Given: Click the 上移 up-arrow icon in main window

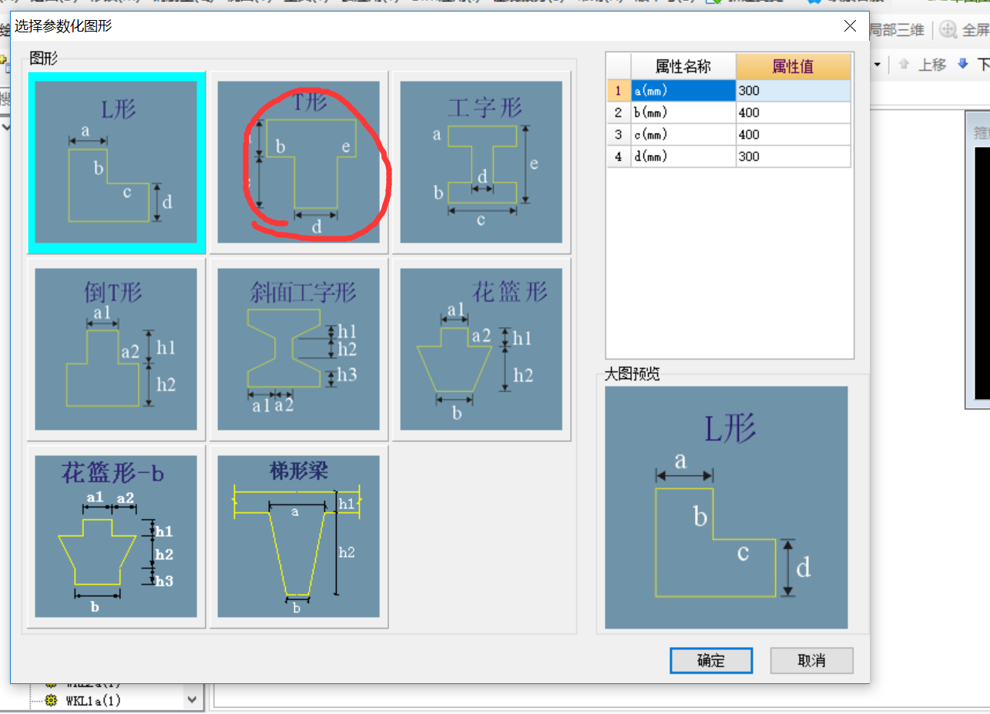Looking at the screenshot, I should (904, 65).
